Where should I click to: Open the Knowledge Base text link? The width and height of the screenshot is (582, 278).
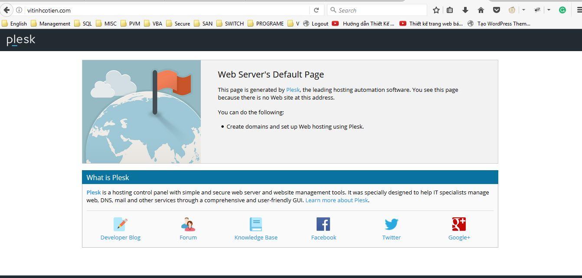pos(256,237)
